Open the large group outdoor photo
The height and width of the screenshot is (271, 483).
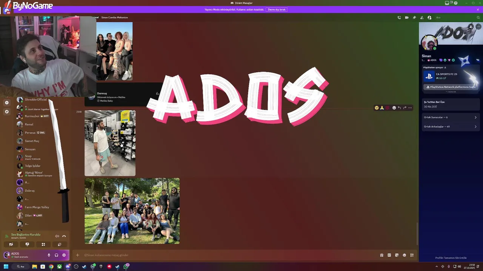[132, 211]
